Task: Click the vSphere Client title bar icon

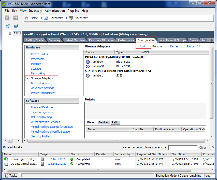Action: (x=4, y=4)
